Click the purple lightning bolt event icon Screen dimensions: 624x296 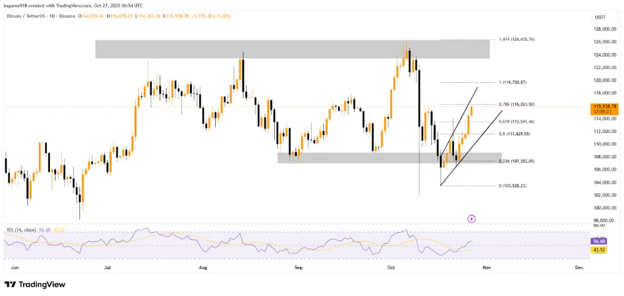click(471, 218)
